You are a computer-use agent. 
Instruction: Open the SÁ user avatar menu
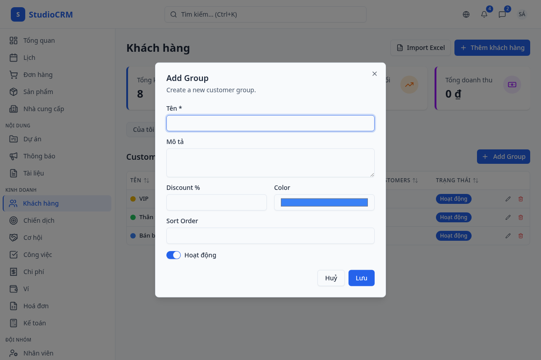pyautogui.click(x=522, y=14)
